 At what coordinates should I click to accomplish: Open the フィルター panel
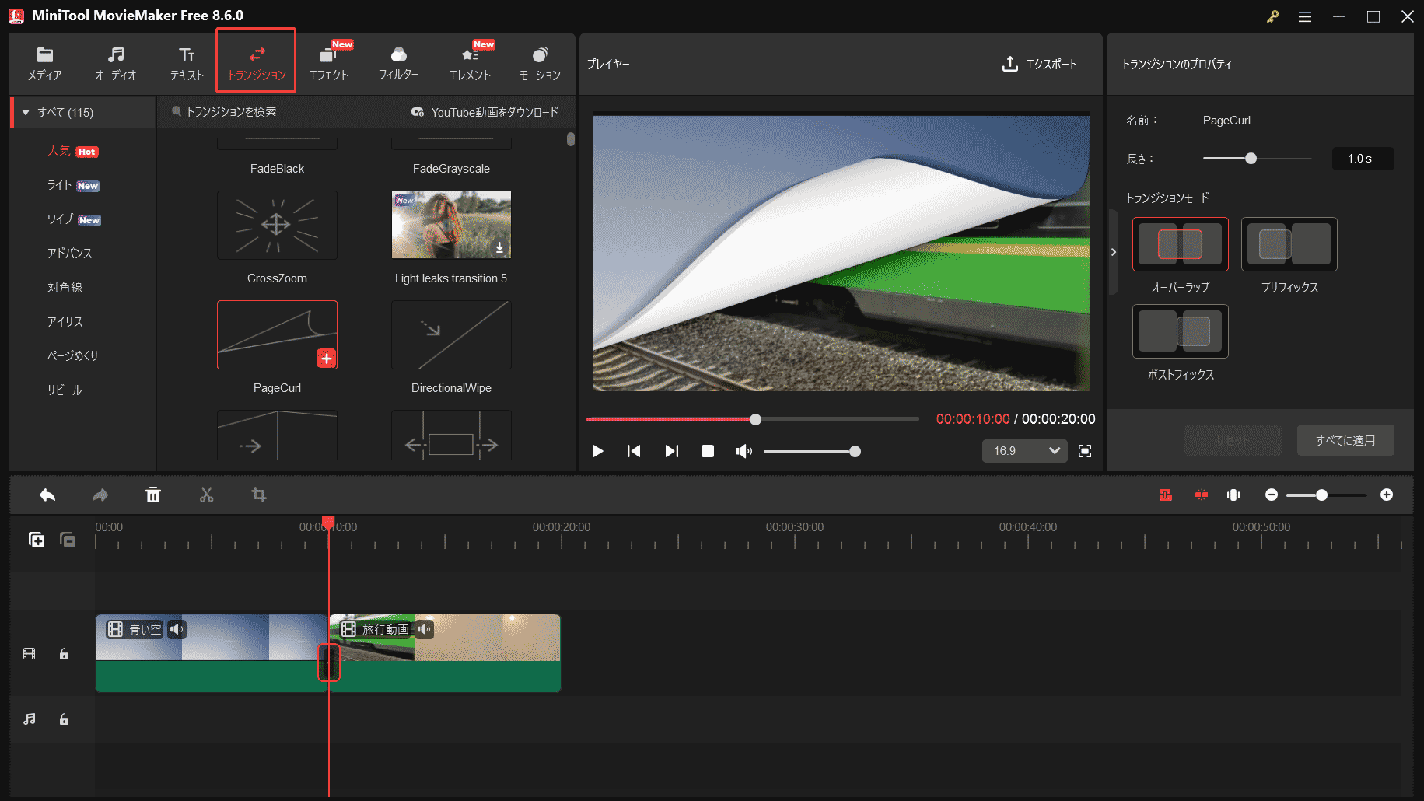coord(399,62)
